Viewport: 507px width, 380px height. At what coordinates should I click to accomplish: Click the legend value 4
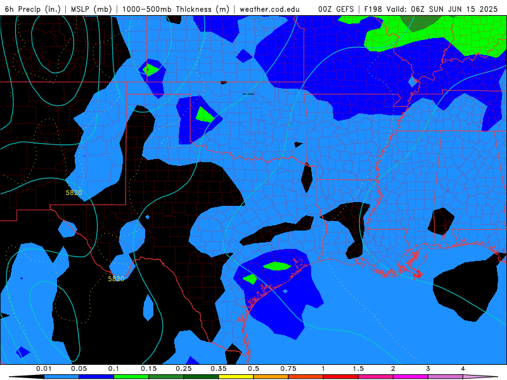click(463, 369)
